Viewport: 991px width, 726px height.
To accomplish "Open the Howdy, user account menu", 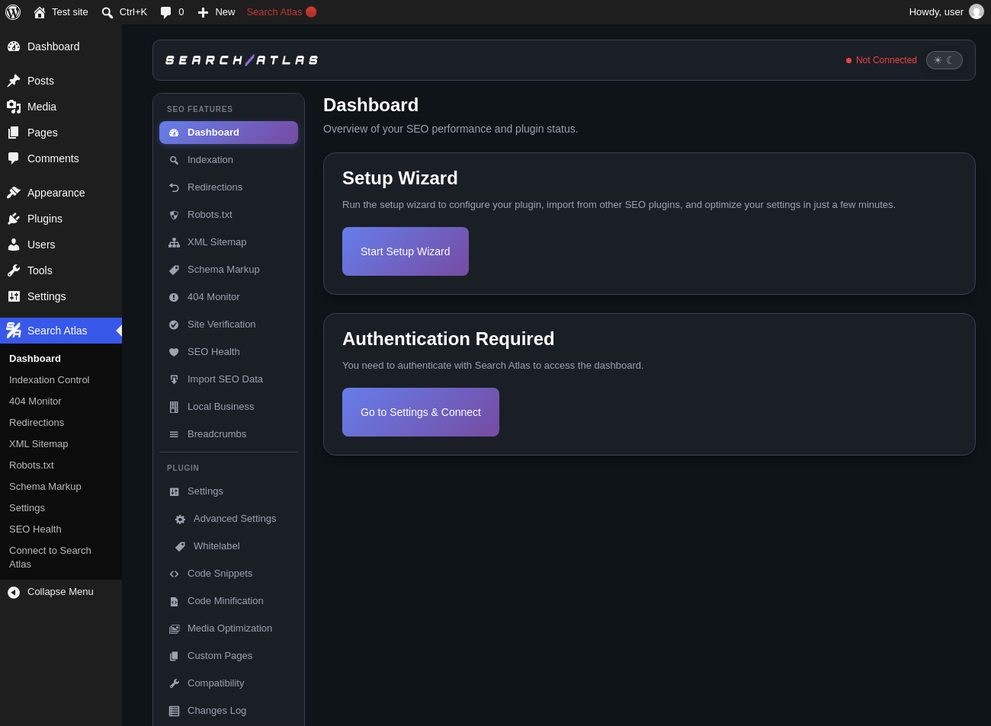I will [946, 12].
